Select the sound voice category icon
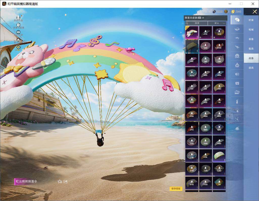 click(237, 74)
